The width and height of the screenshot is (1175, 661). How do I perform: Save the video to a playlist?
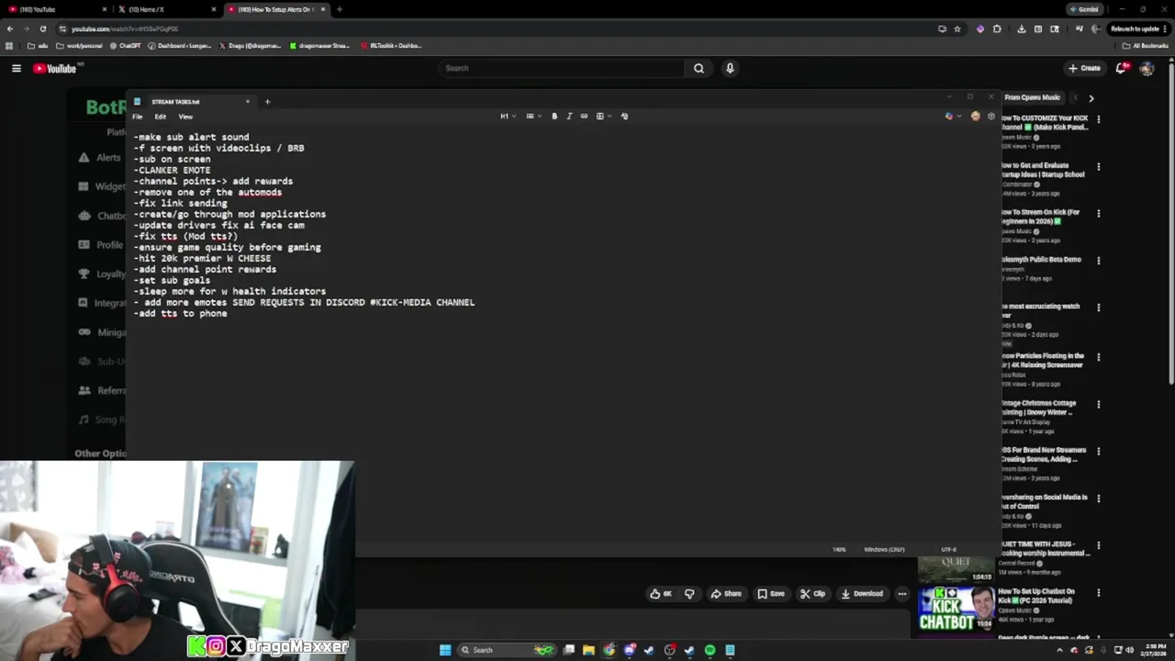[771, 594]
